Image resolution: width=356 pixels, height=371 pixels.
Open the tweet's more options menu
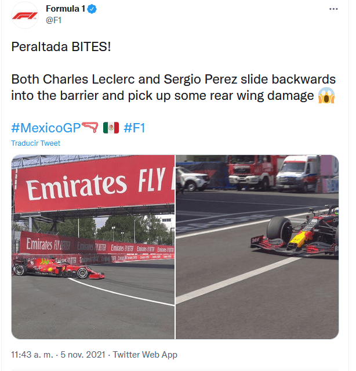(333, 9)
